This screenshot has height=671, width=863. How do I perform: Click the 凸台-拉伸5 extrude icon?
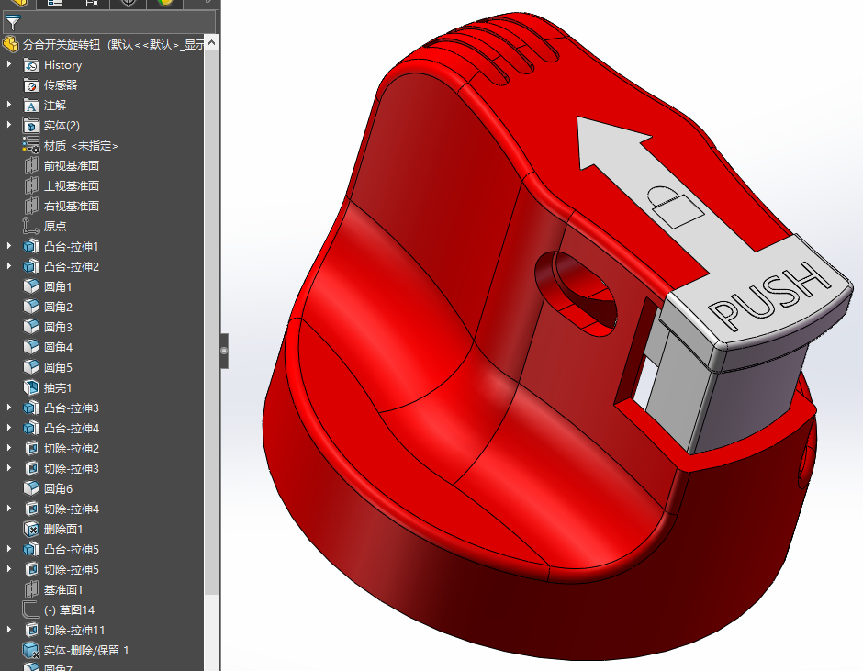pos(31,549)
